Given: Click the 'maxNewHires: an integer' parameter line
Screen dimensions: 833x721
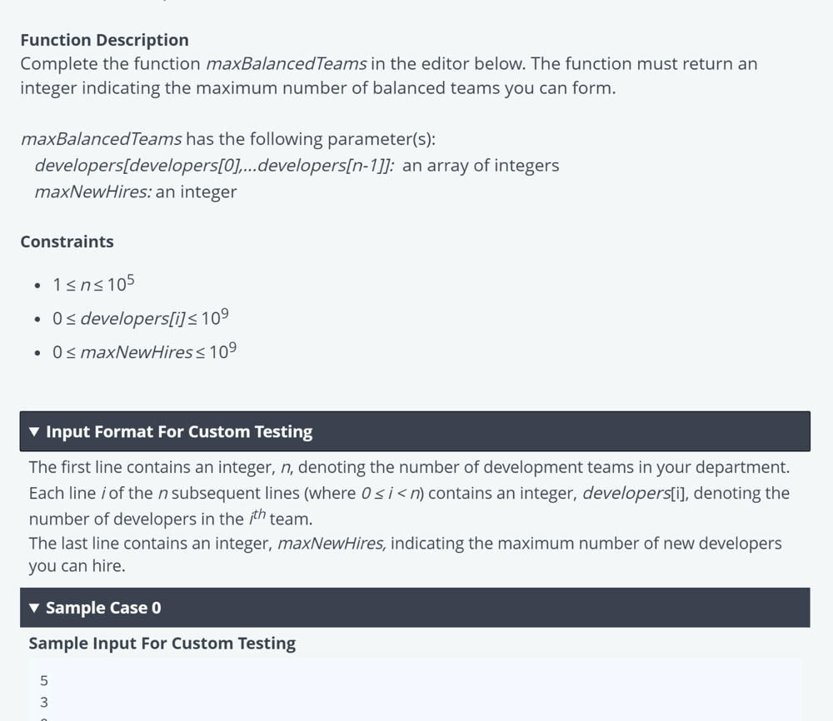Looking at the screenshot, I should pyautogui.click(x=135, y=192).
